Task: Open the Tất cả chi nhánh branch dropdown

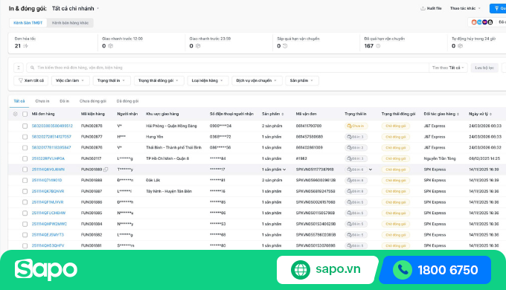Action: (x=75, y=8)
